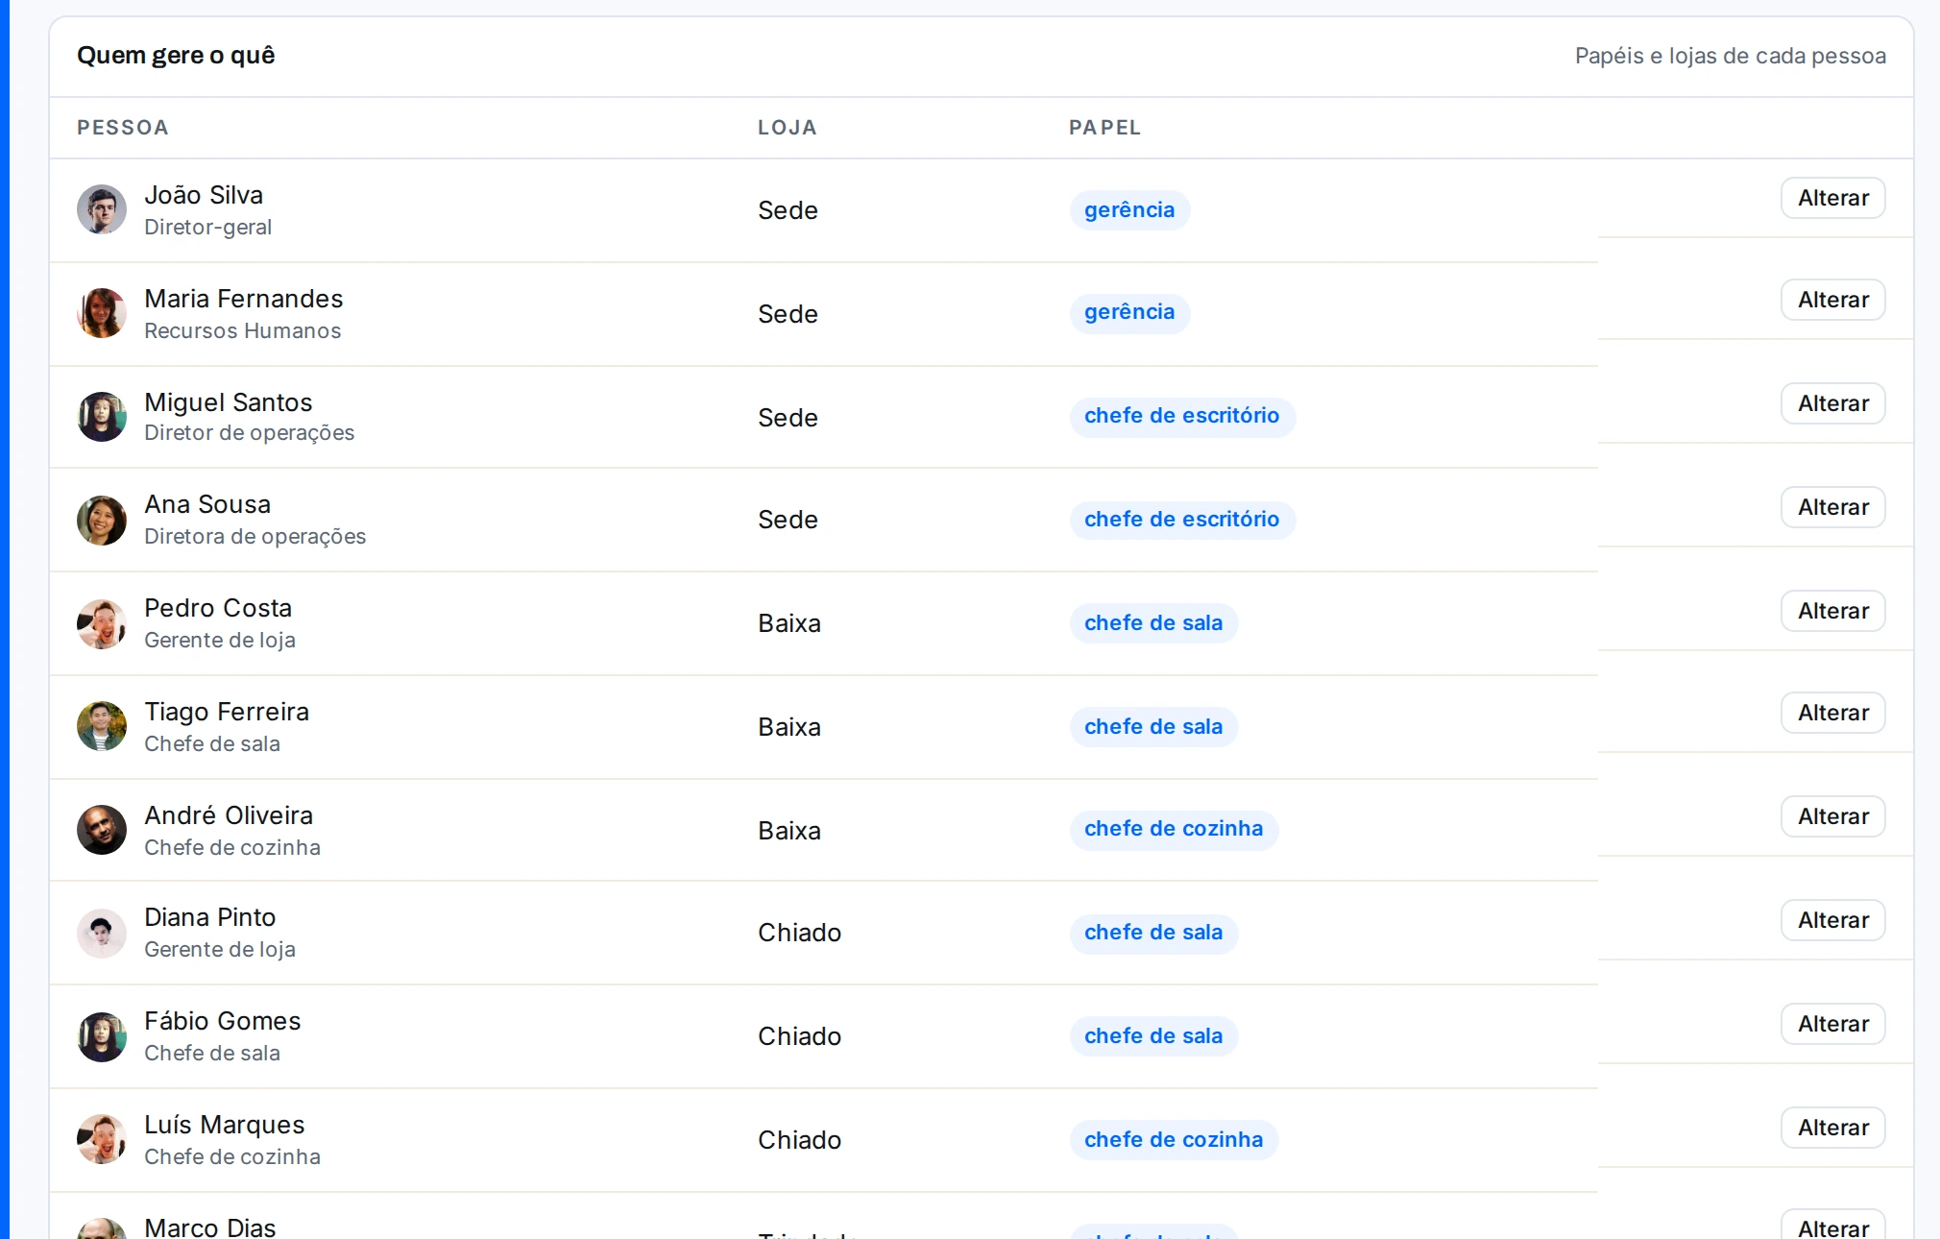Open Maria Fernandes' profile picture
Image resolution: width=1940 pixels, height=1239 pixels.
(102, 313)
